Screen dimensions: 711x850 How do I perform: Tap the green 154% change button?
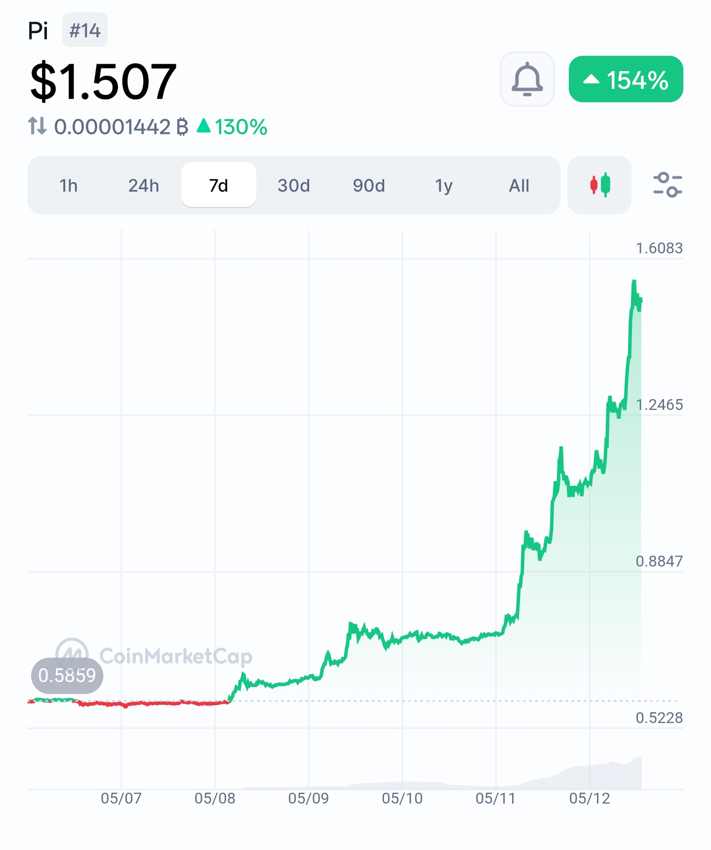coord(626,79)
